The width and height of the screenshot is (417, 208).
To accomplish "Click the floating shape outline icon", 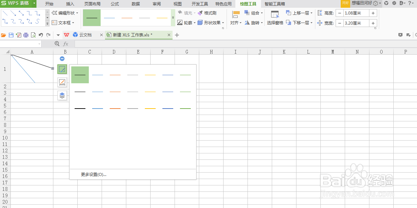I will (x=62, y=82).
